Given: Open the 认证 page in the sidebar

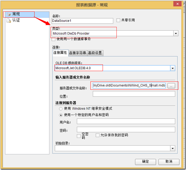Looking at the screenshot, I should [x=27, y=20].
